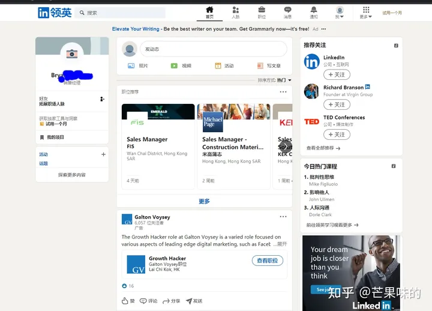Viewport: 432px width, 311px height.
Task: Click the 查看职位 button
Action: pyautogui.click(x=267, y=261)
